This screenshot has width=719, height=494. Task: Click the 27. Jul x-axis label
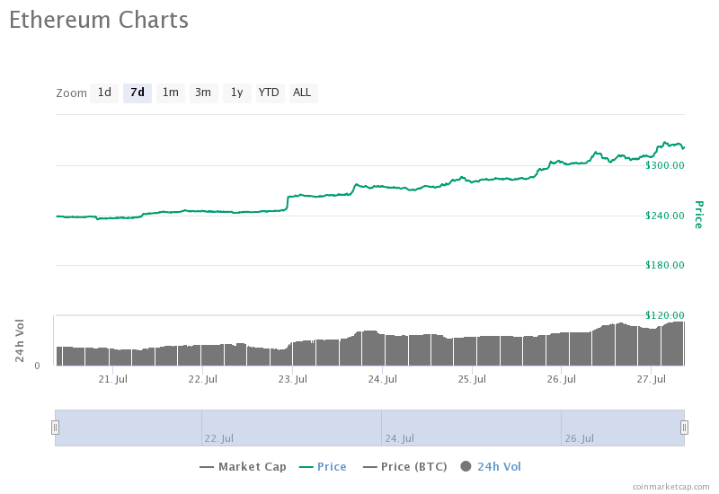pyautogui.click(x=651, y=379)
